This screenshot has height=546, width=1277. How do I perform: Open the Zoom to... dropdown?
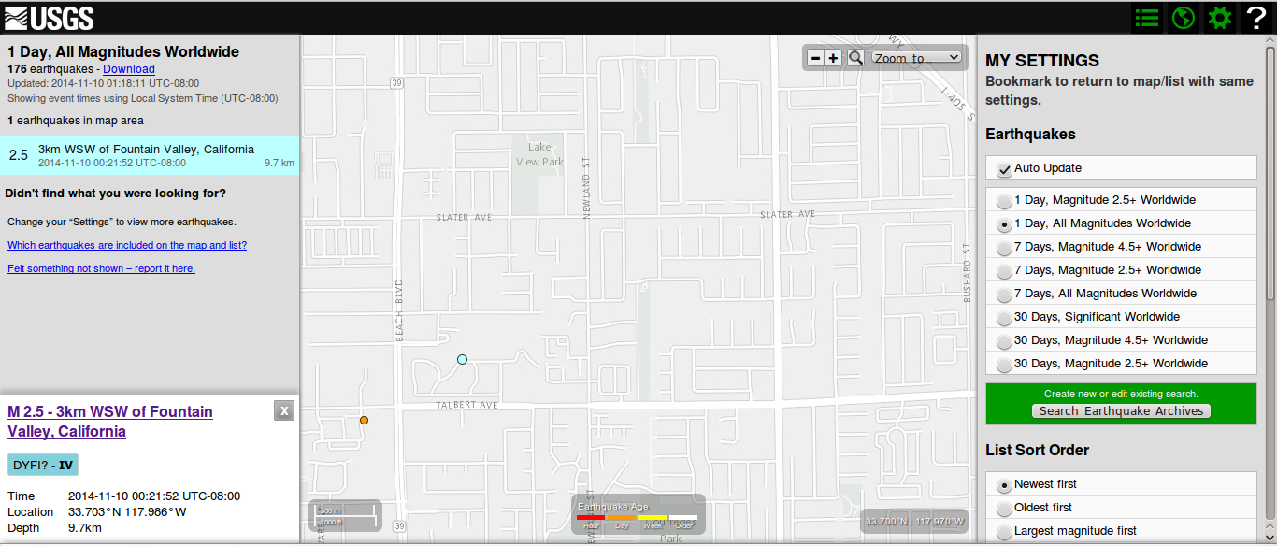pos(916,58)
